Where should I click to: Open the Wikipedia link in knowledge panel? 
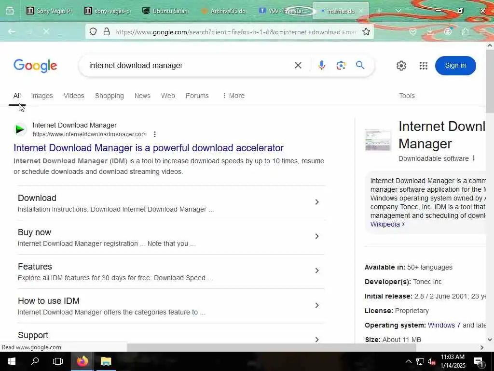point(387,224)
